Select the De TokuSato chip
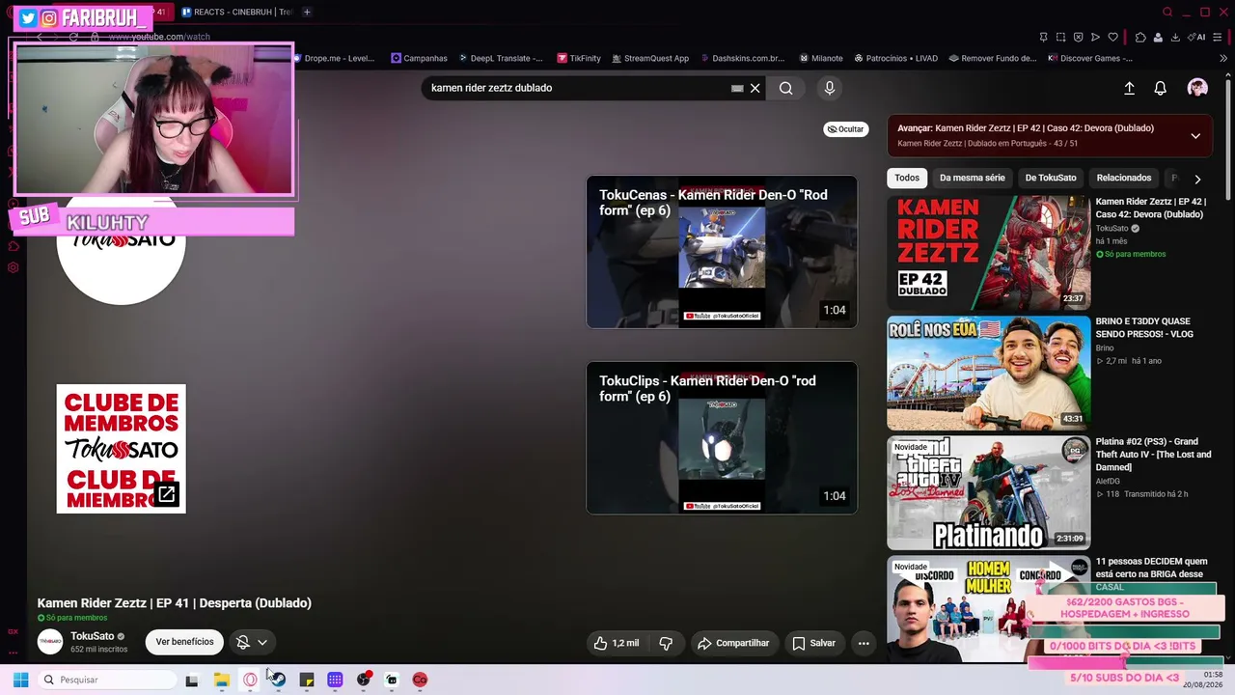This screenshot has width=1235, height=695. pyautogui.click(x=1051, y=178)
